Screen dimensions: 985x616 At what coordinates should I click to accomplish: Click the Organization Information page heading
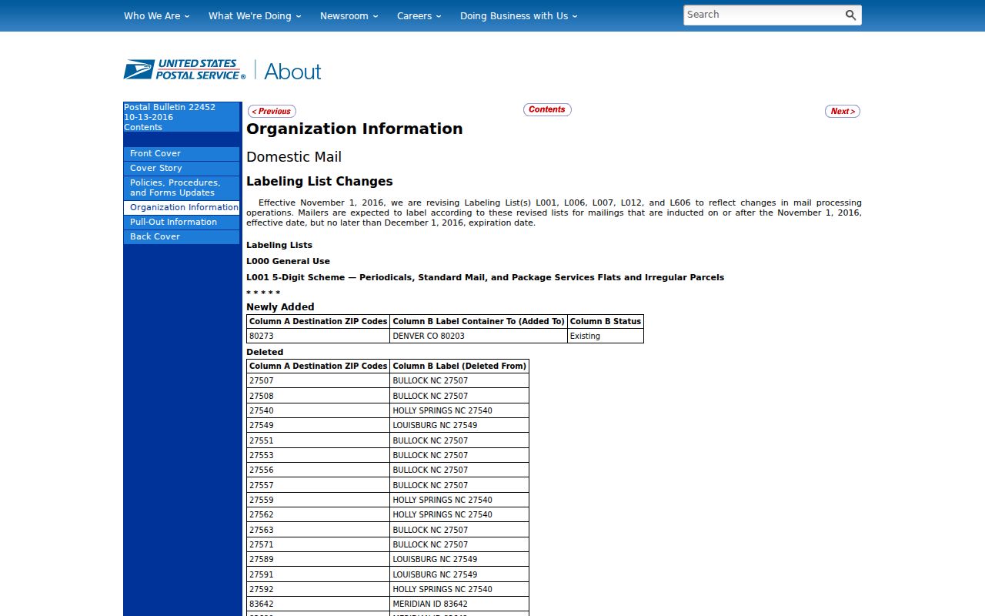(x=355, y=129)
